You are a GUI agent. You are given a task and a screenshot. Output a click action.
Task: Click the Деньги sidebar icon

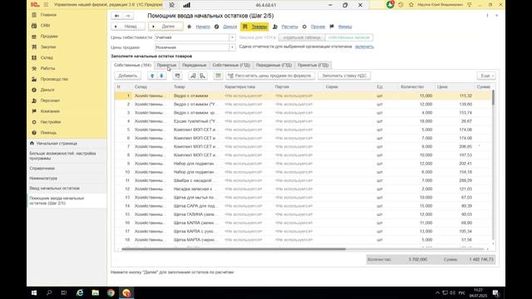[x=34, y=90]
